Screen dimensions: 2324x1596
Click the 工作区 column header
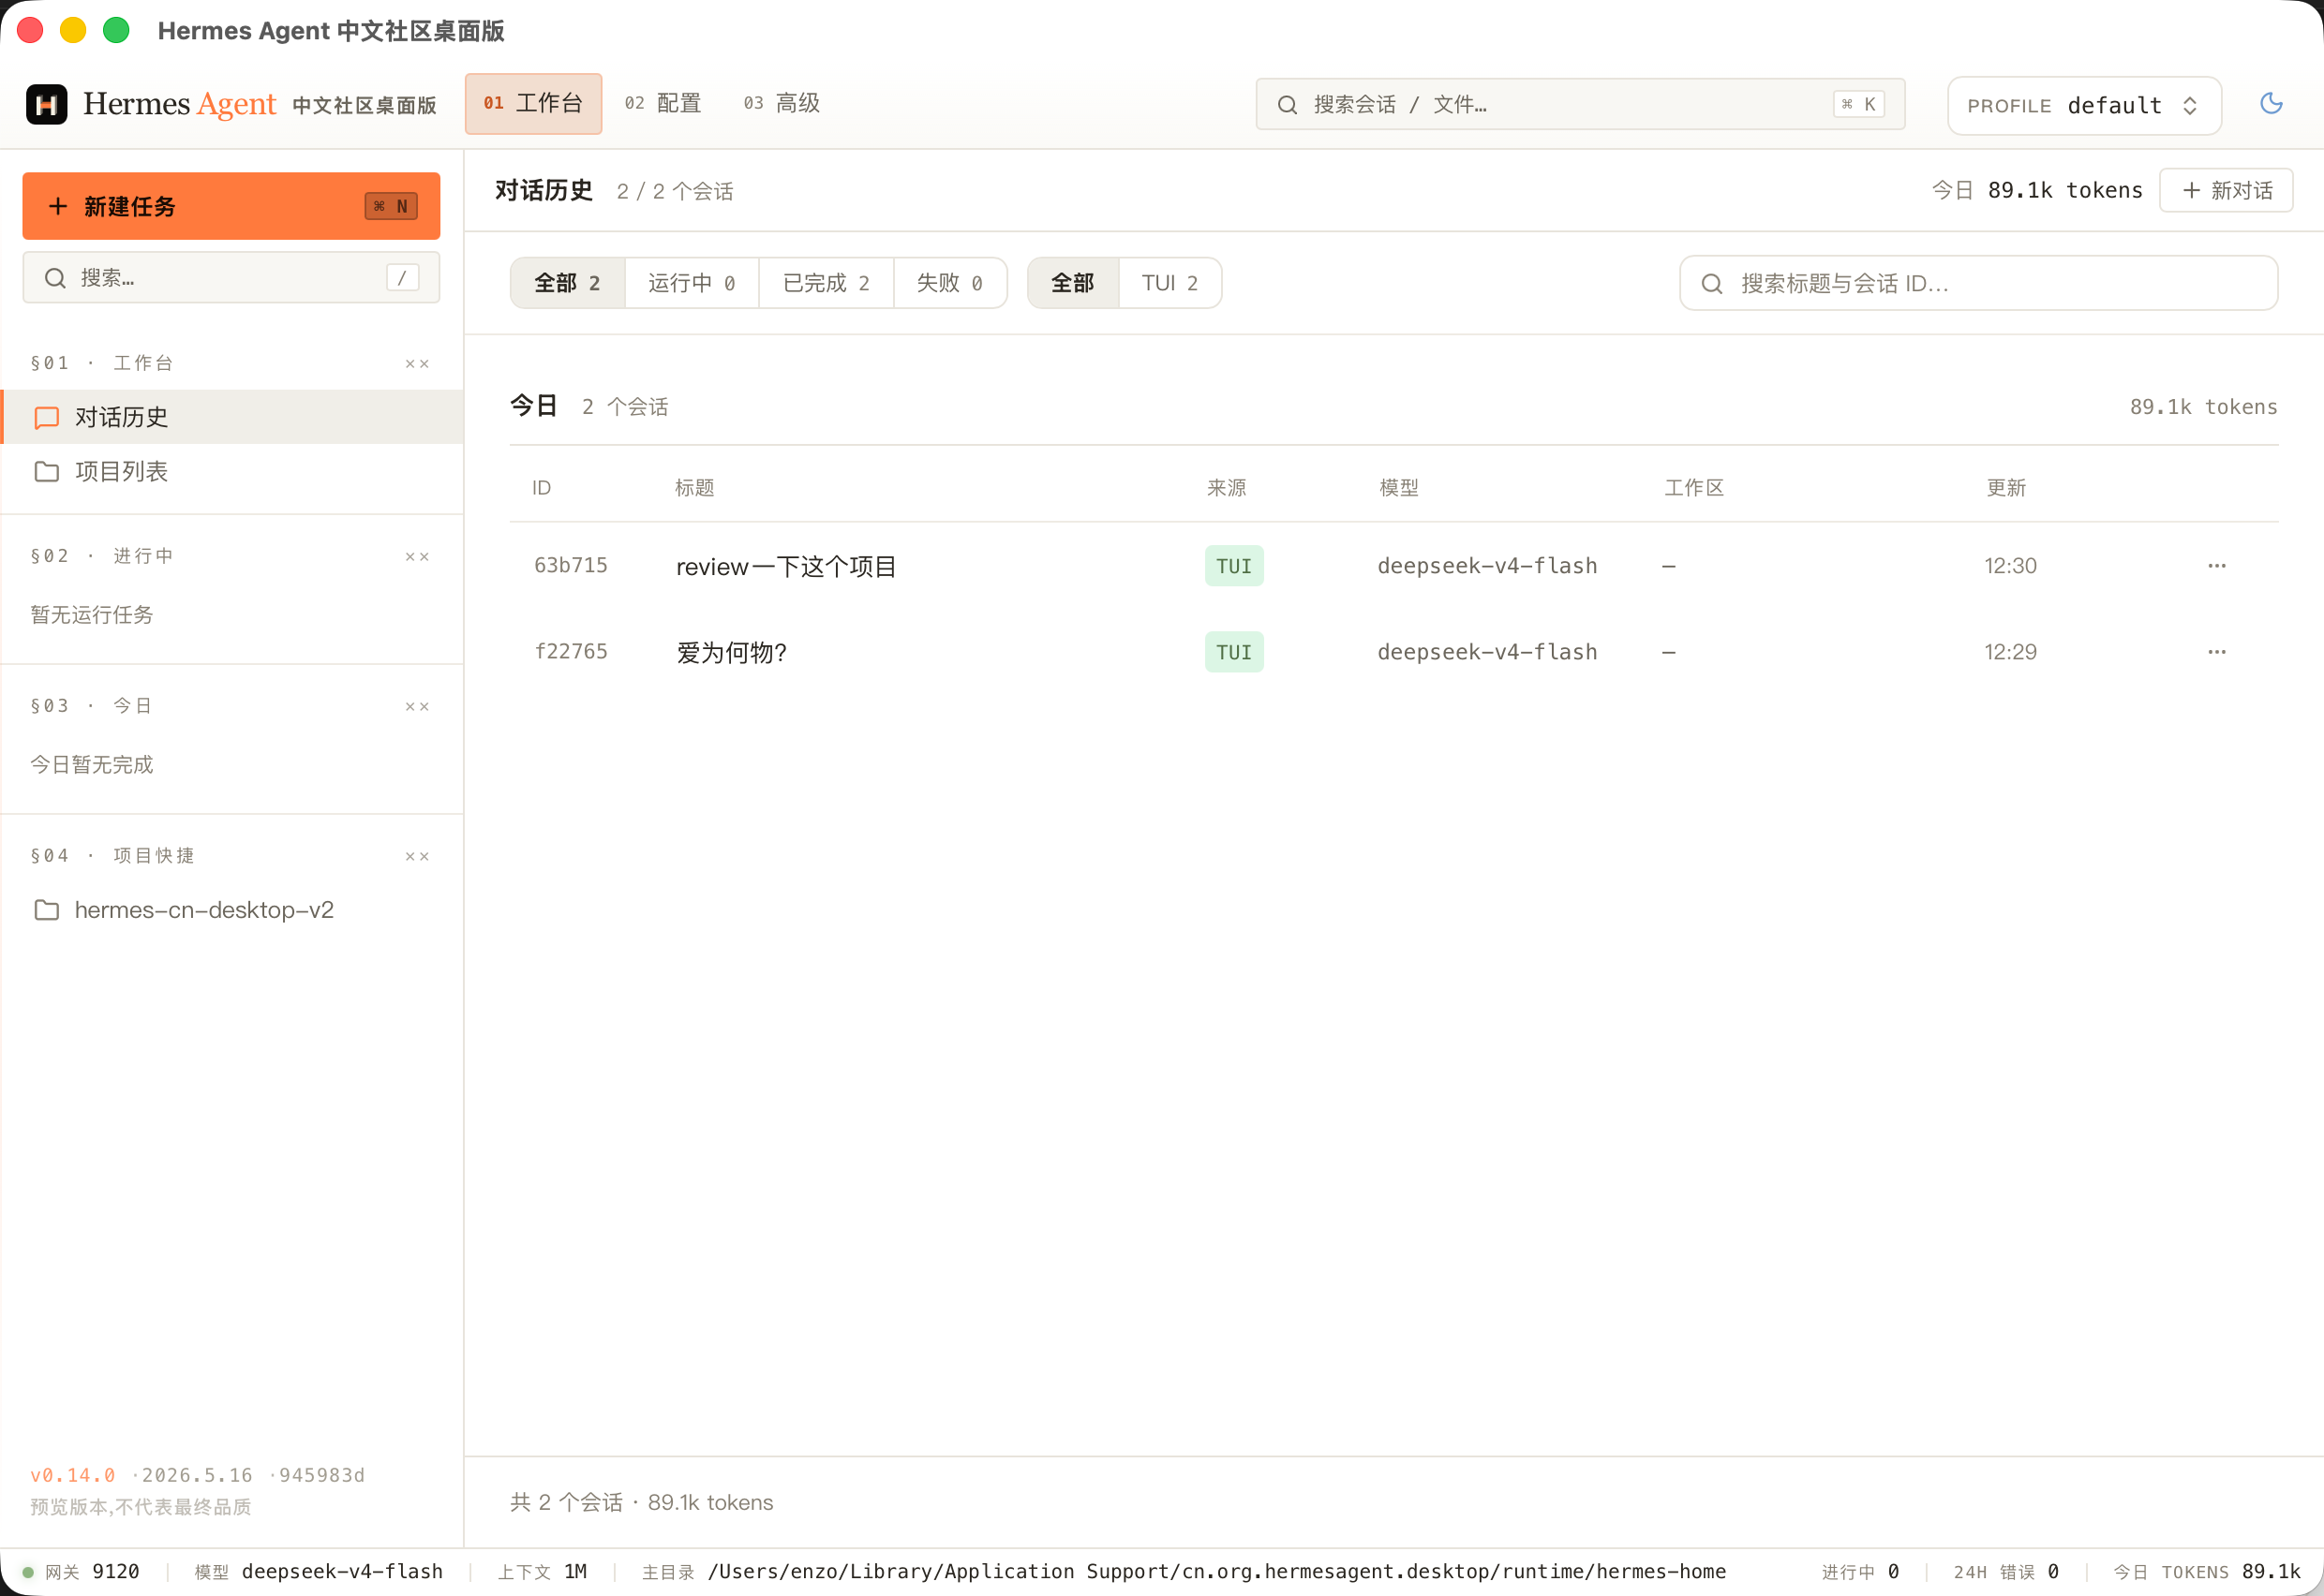point(1693,488)
